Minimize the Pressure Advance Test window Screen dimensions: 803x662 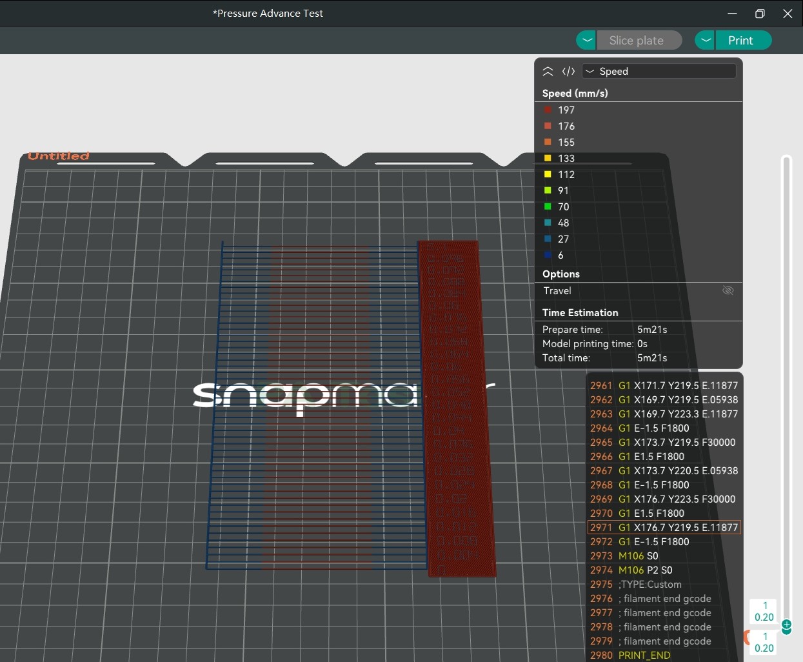pyautogui.click(x=732, y=13)
